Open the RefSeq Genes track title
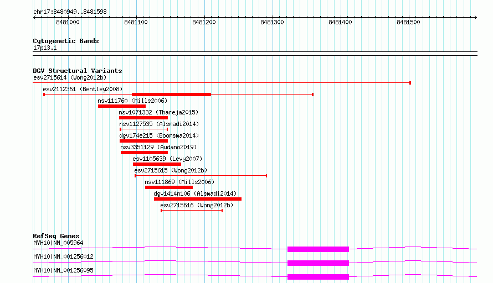 tap(57, 236)
